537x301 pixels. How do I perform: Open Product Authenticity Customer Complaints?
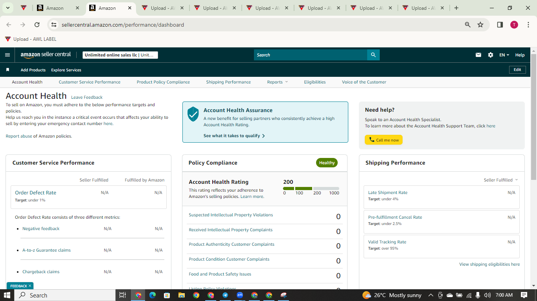(x=232, y=244)
